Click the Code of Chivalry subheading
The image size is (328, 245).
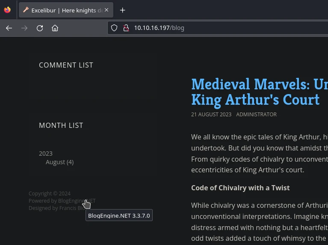coord(240,188)
